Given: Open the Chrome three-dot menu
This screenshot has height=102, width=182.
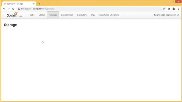Looking at the screenshot, I should tap(178, 9).
